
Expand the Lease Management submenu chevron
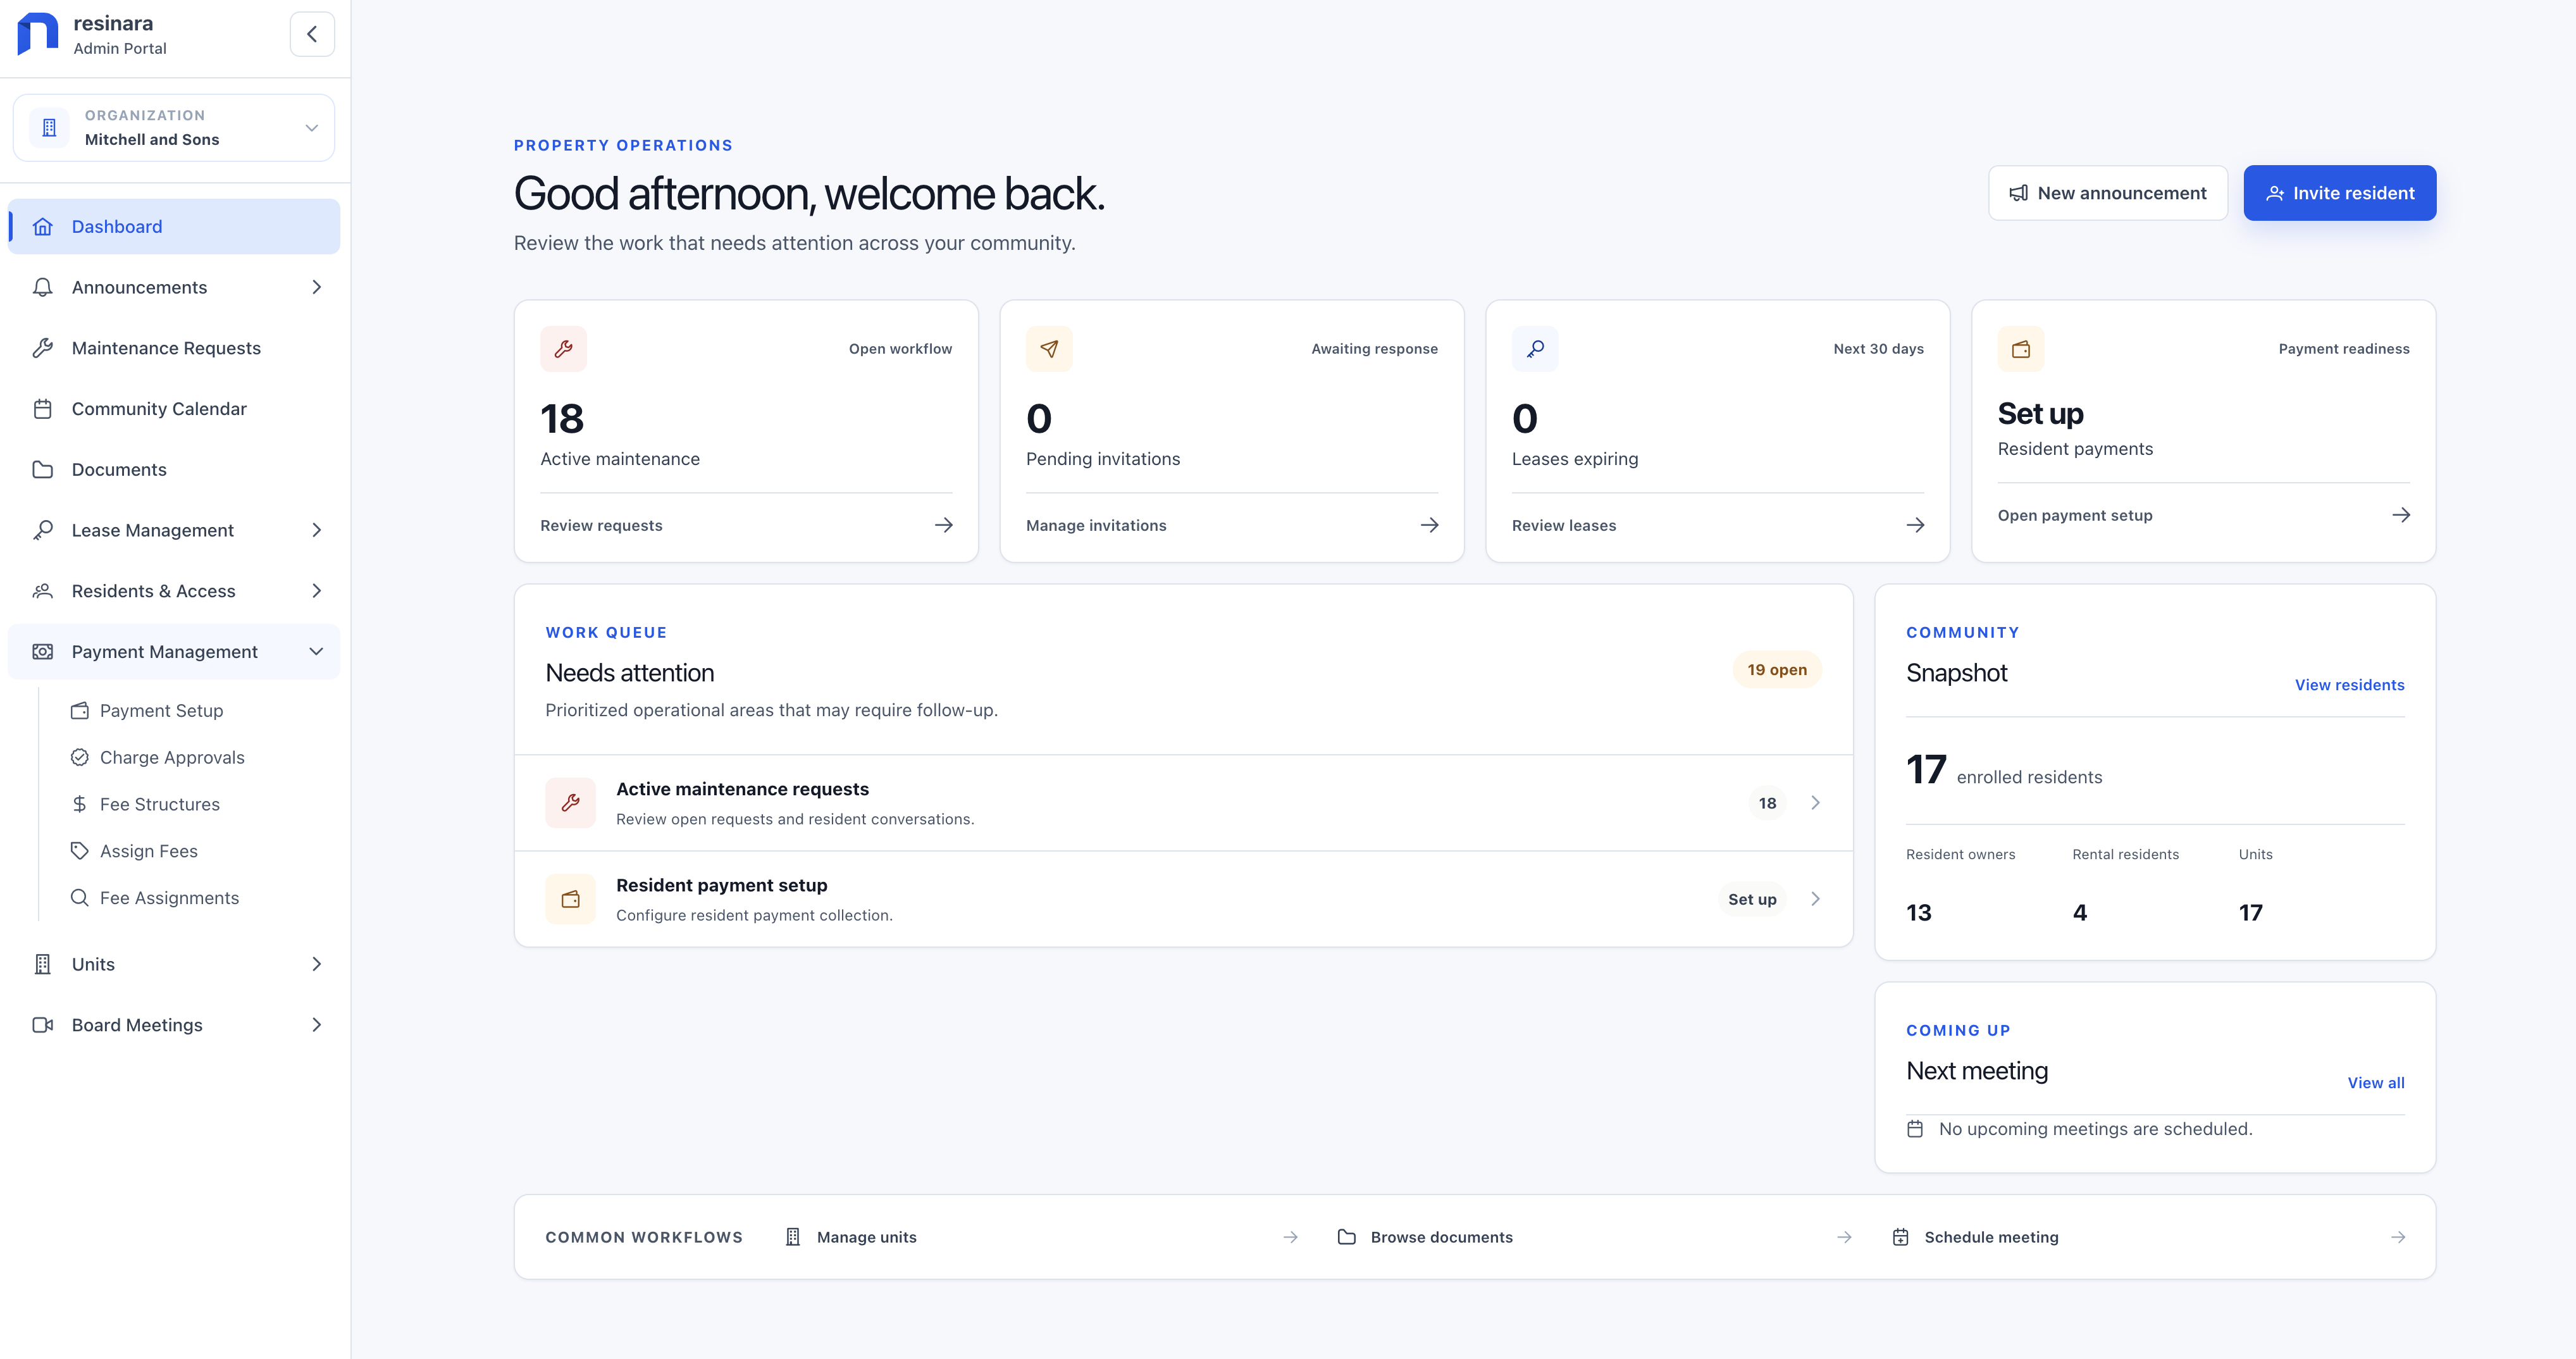pyautogui.click(x=317, y=530)
